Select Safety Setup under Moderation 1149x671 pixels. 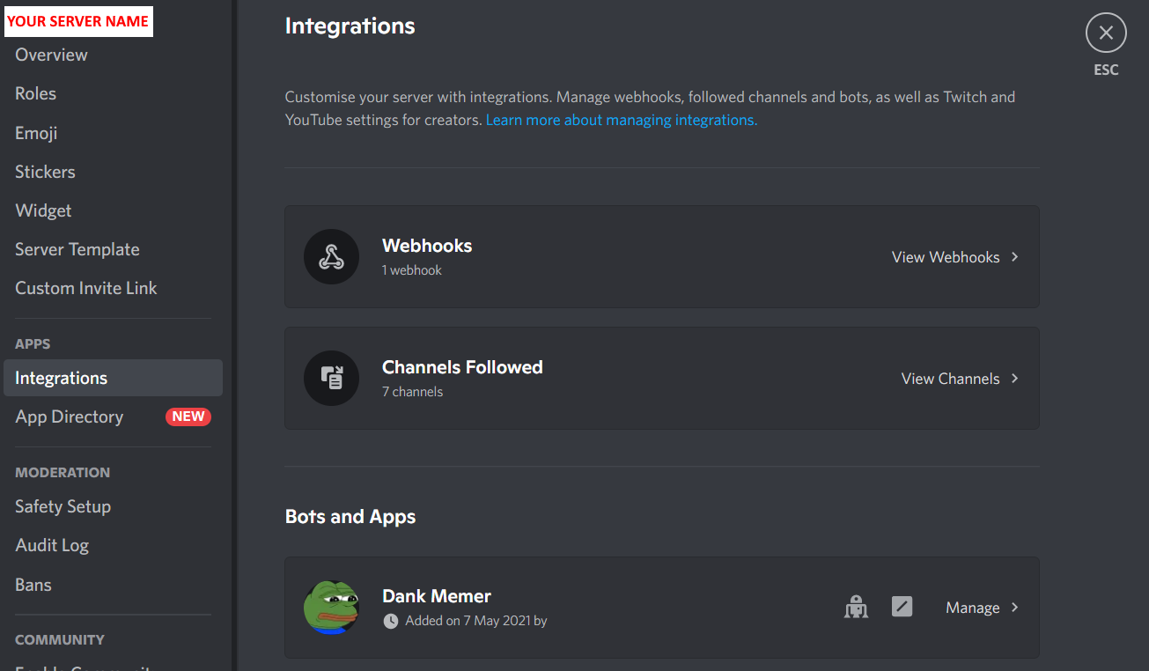63,506
